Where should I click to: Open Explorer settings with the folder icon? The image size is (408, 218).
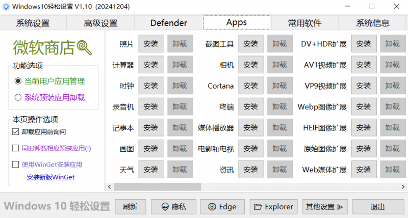point(274,206)
